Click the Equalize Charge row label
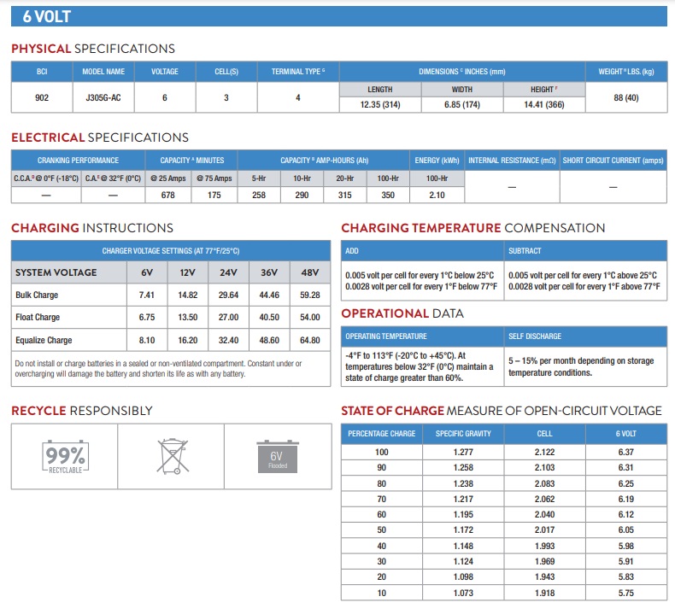 [x=44, y=340]
